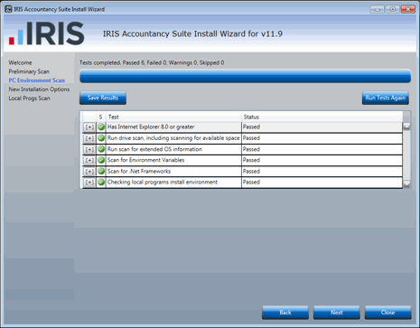Click green check next to Environment Variables scan
The image size is (420, 328).
[101, 160]
